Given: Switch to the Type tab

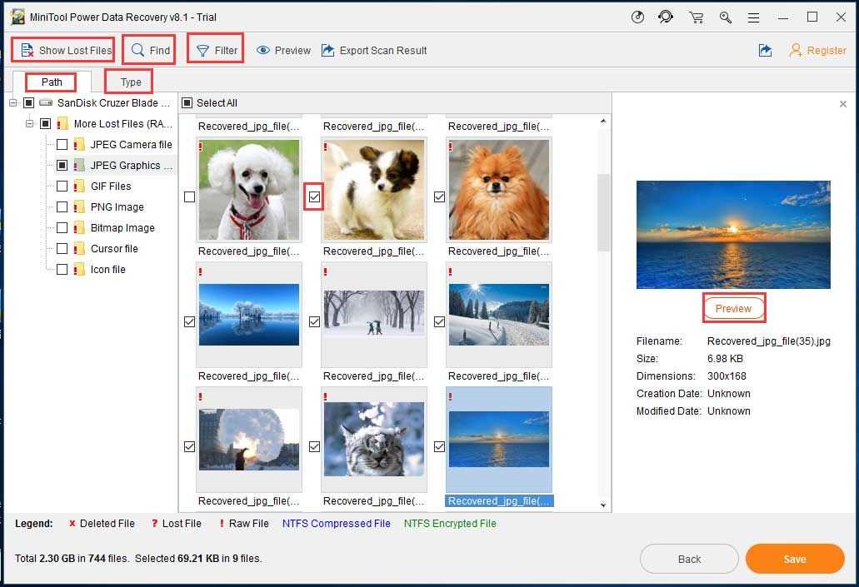Looking at the screenshot, I should (x=131, y=82).
